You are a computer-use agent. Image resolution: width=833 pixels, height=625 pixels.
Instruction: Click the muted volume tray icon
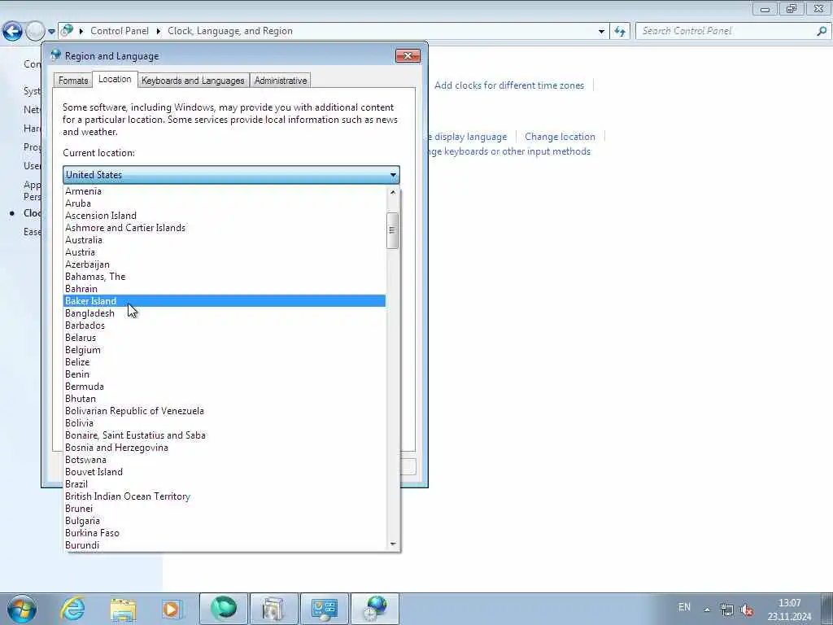click(x=747, y=610)
